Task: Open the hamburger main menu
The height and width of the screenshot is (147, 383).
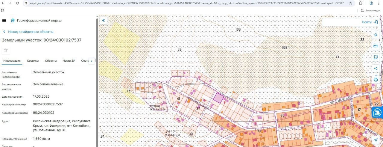Action: [4, 20]
